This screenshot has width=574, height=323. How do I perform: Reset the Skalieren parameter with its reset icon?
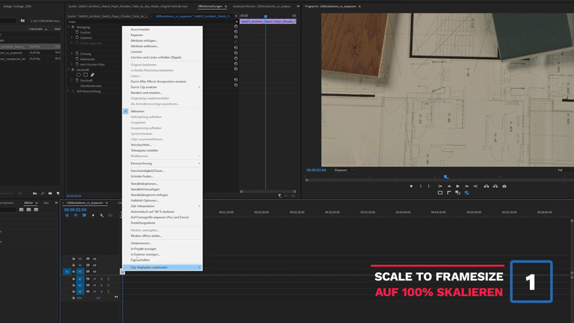(x=236, y=37)
